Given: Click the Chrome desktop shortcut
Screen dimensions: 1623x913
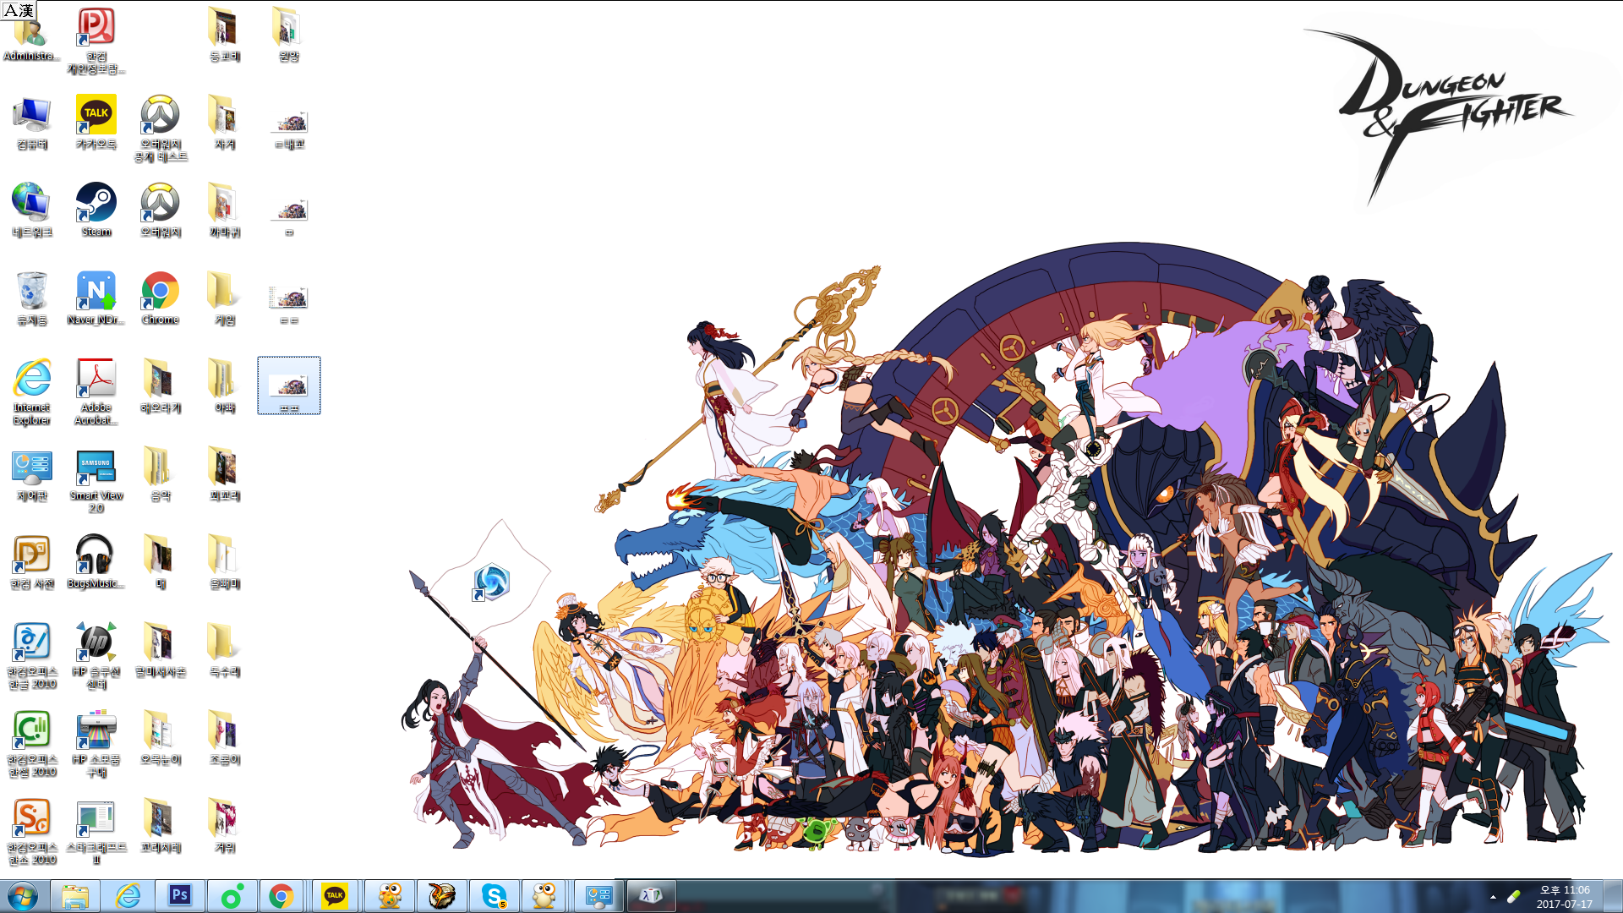Looking at the screenshot, I should (160, 292).
